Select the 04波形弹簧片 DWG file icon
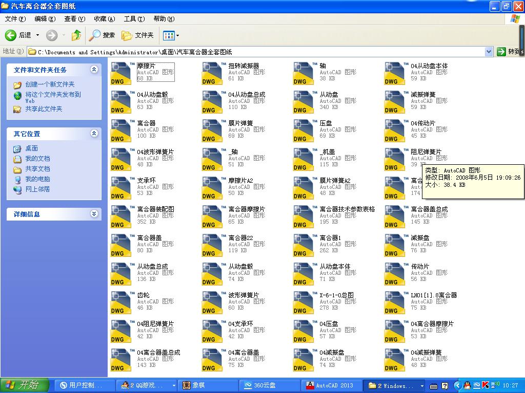Viewport: 525px width, 393px height. point(121,160)
